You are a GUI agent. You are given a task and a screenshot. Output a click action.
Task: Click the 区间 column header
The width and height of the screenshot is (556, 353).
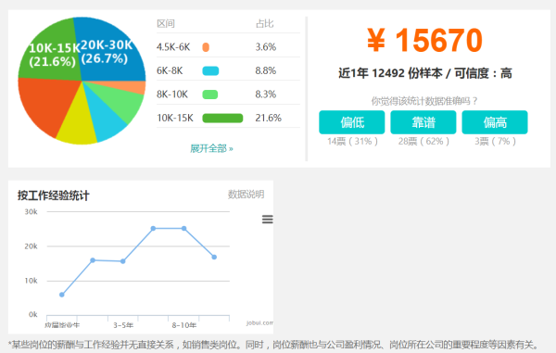click(x=166, y=24)
